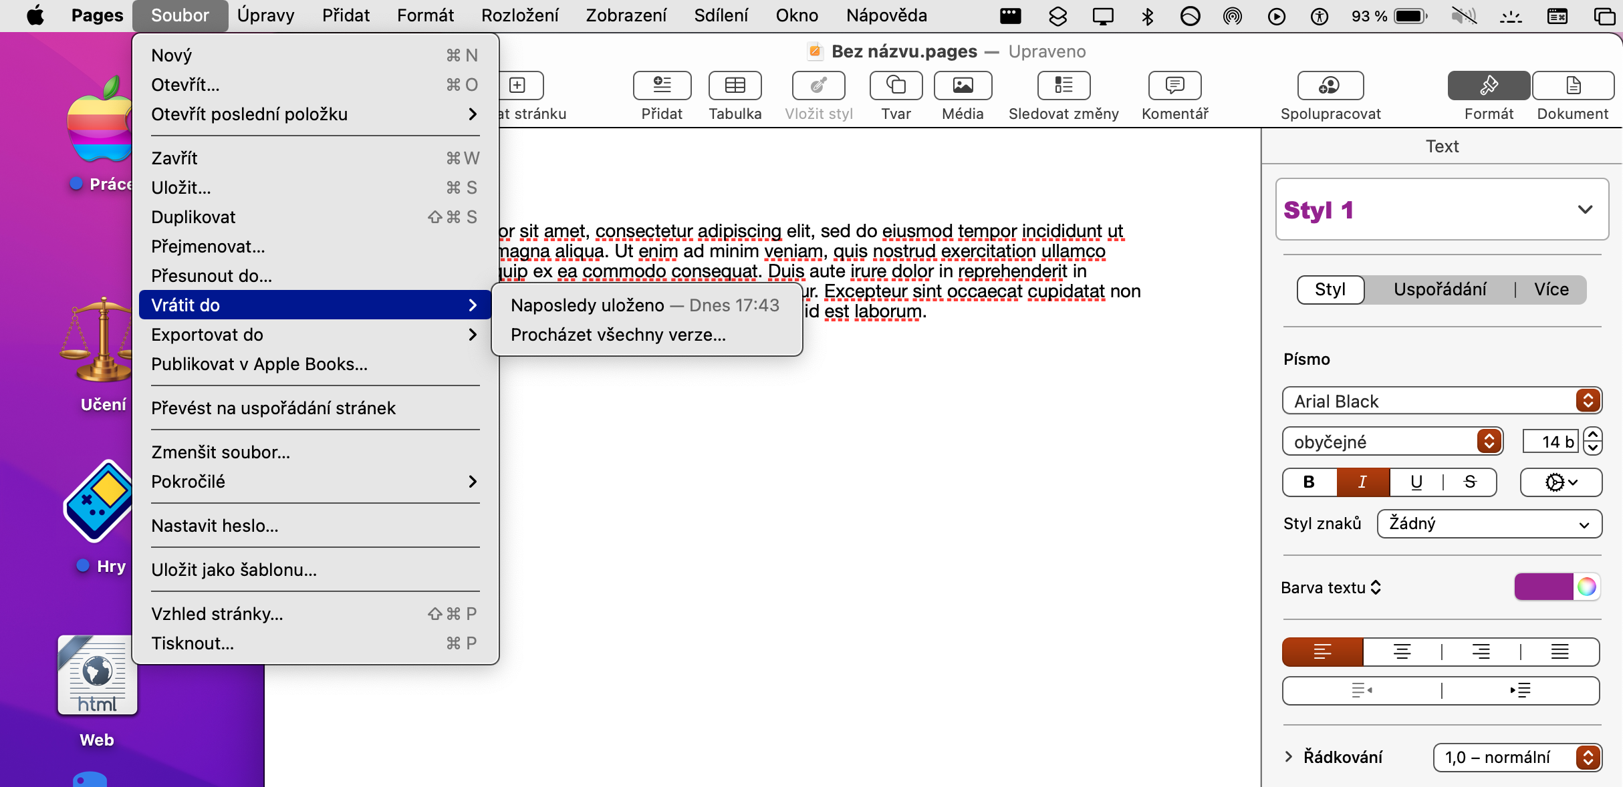Viewport: 1623px width, 787px height.
Task: Open the Komentář comment tool
Action: tap(1174, 86)
